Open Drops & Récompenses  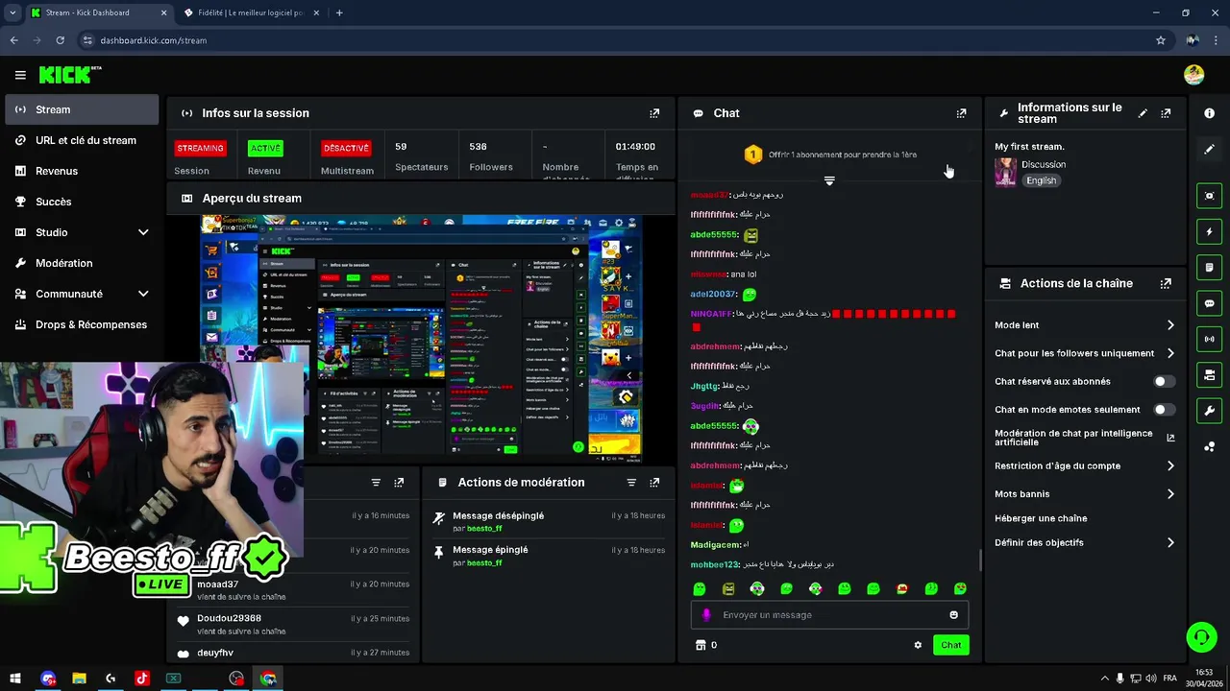[x=83, y=324]
